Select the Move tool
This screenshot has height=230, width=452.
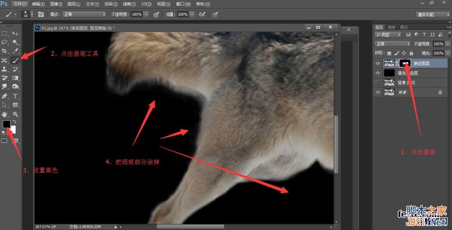click(15, 34)
